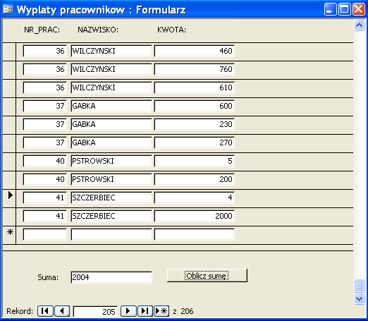Click KWOTA field with value 200
368x321 pixels.
coord(195,179)
